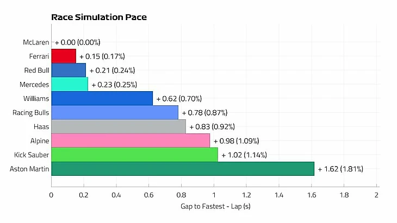Click the 1.6 tick on the x-axis
The image size is (397, 223).
(x=312, y=194)
